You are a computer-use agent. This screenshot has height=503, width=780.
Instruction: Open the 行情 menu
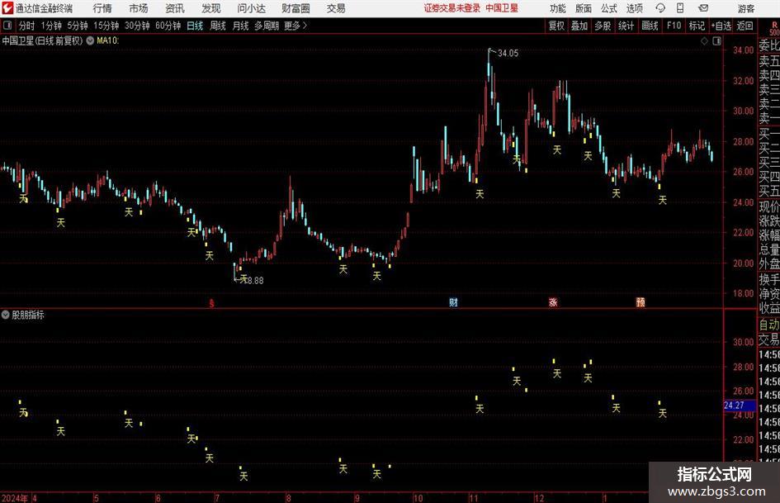pos(102,8)
